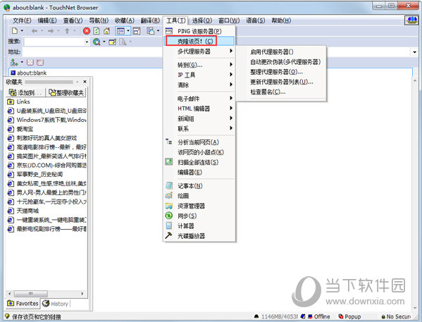Open 光碟播放器 from the Tools menu
This screenshot has height=322, width=422.
[x=199, y=236]
